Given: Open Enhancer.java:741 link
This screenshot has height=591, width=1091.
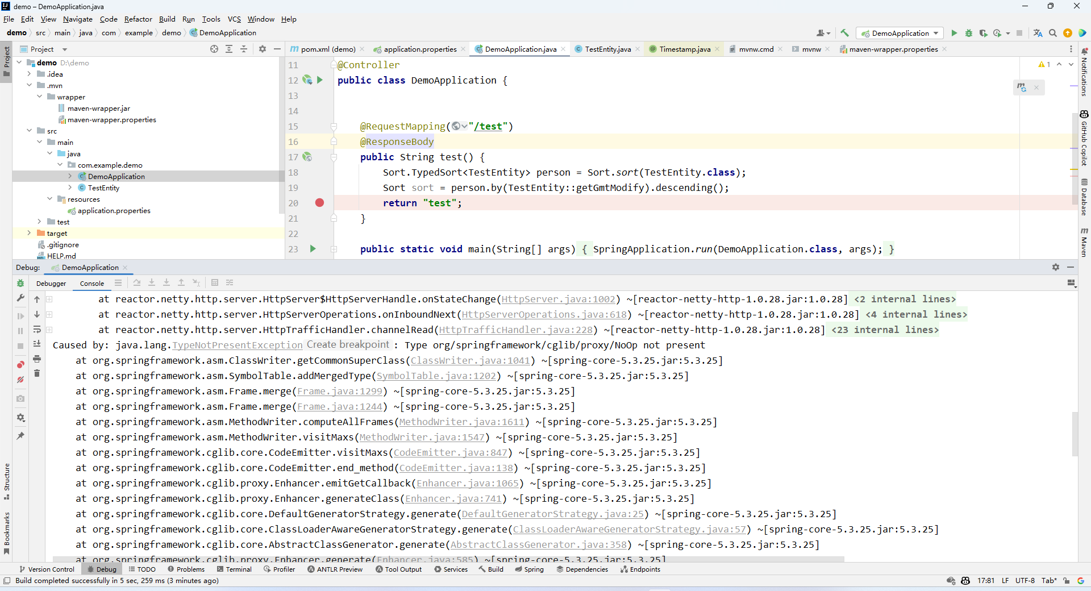Looking at the screenshot, I should click(x=453, y=498).
